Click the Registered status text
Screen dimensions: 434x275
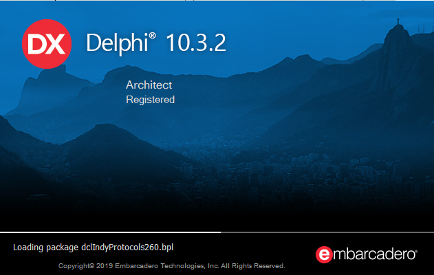(151, 100)
